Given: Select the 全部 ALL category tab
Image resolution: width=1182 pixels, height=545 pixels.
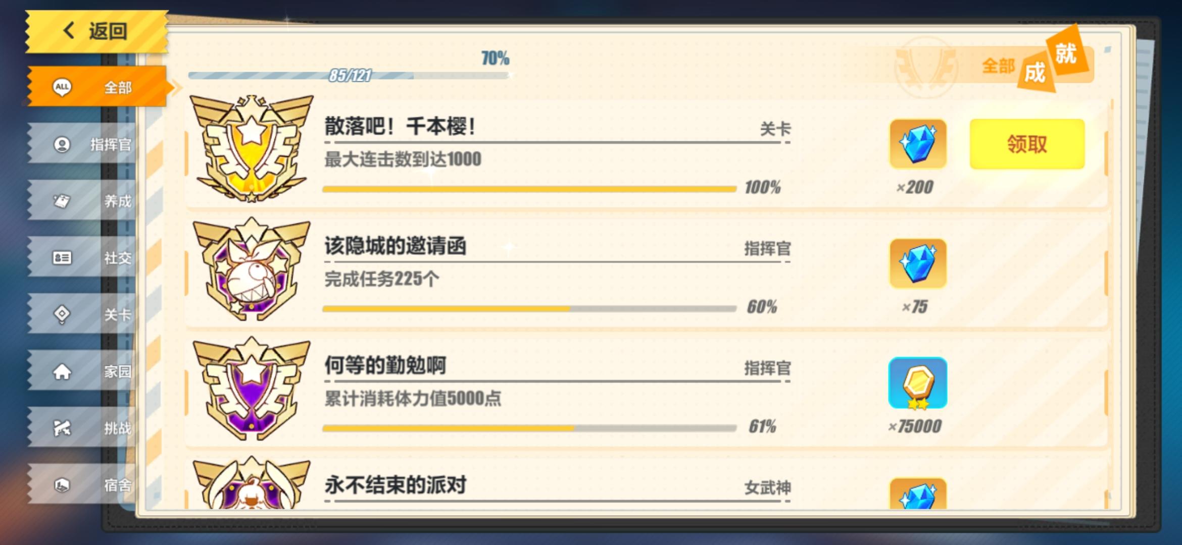Looking at the screenshot, I should 97,87.
